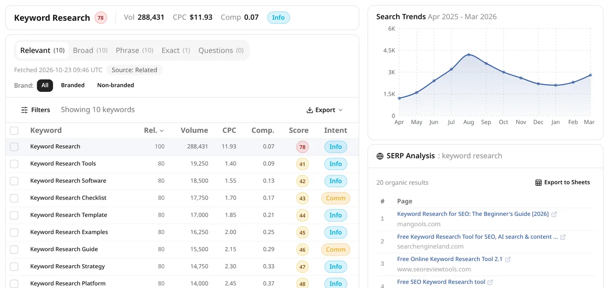
Task: Click the Export to Sheets table icon
Action: (x=539, y=183)
